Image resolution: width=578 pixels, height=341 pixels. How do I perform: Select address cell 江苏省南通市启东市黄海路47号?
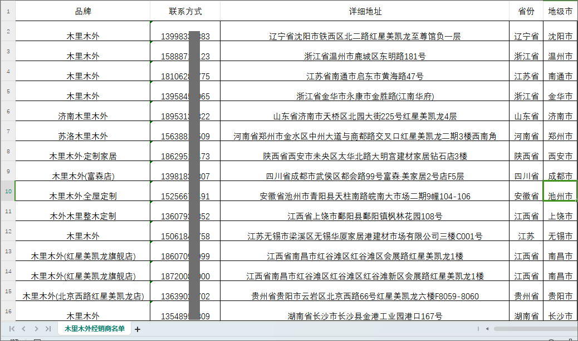(365, 71)
